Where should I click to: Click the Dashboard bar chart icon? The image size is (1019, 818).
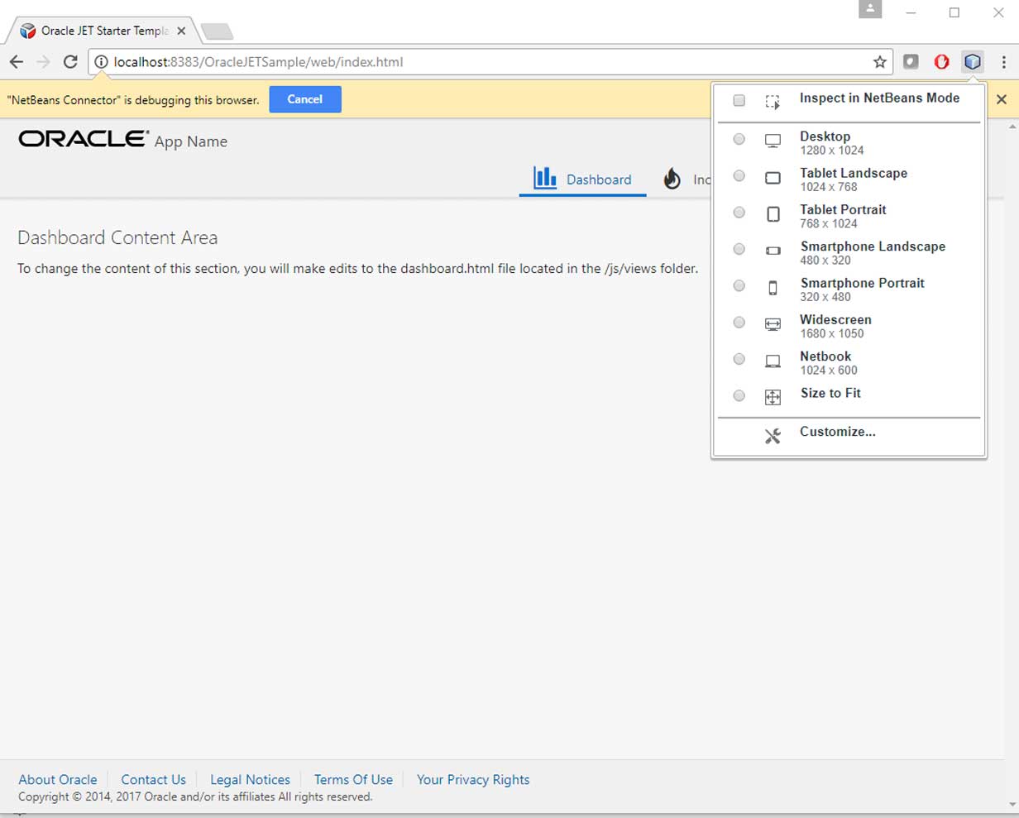(x=545, y=178)
